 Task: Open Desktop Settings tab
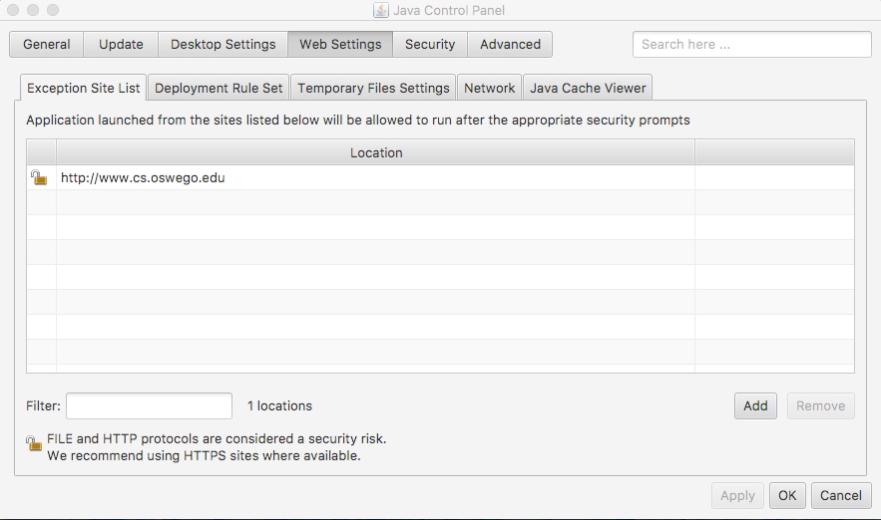coord(222,45)
